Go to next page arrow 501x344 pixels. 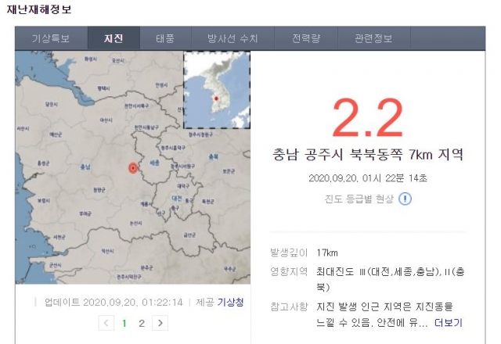(160, 323)
